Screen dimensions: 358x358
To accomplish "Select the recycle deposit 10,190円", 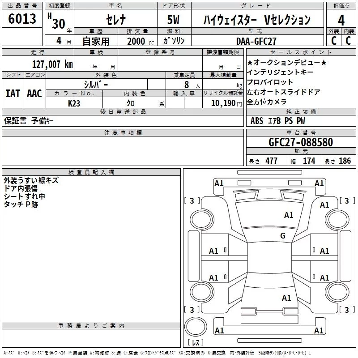I will pos(226,103).
